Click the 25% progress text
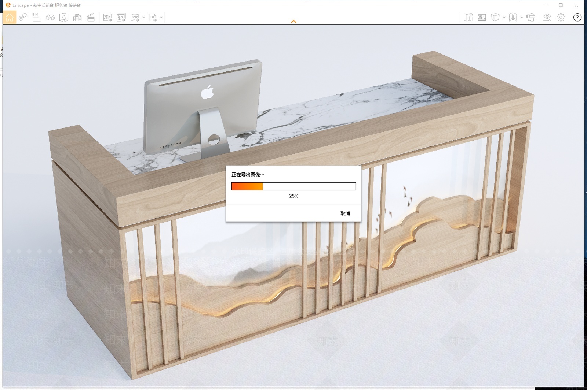The height and width of the screenshot is (390, 587). (293, 196)
